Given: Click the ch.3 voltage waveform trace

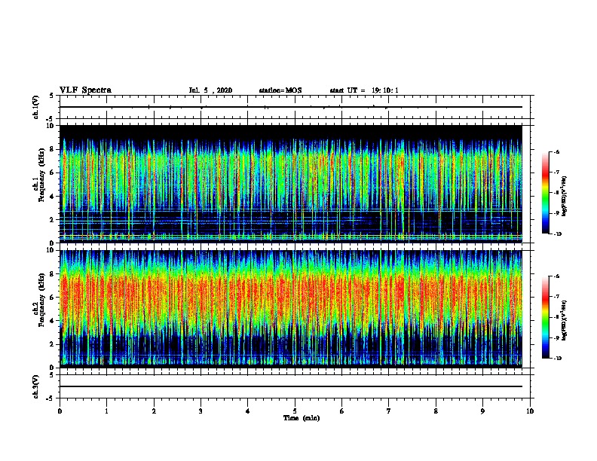Looking at the screenshot, I should click(x=291, y=386).
